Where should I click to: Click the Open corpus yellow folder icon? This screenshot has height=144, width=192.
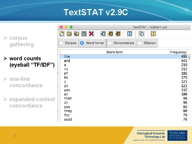[69, 34]
